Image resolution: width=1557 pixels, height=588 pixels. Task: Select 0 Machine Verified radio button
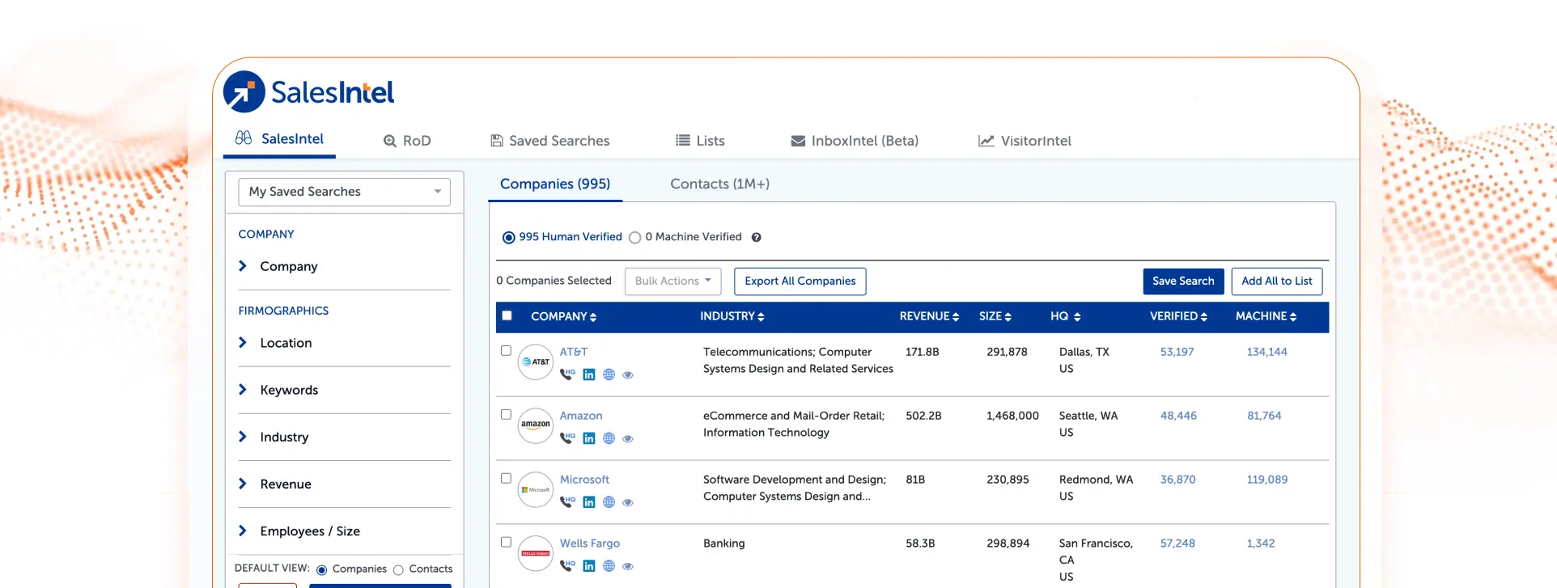(x=635, y=238)
